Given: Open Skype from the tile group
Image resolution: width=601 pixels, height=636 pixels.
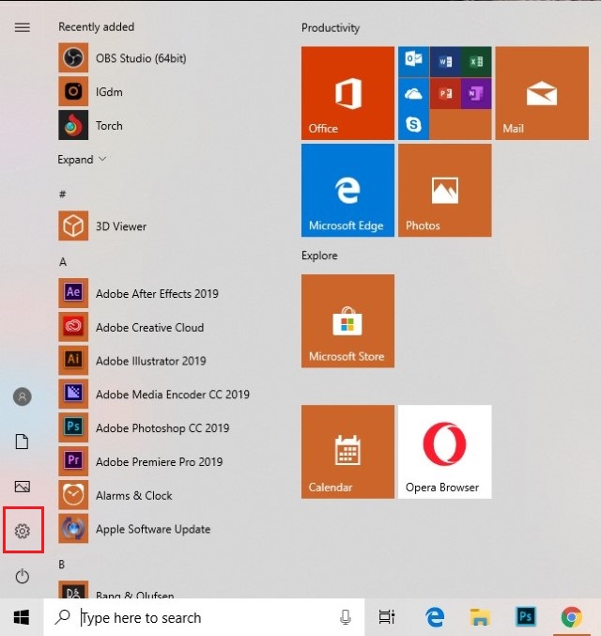Looking at the screenshot, I should [x=413, y=125].
